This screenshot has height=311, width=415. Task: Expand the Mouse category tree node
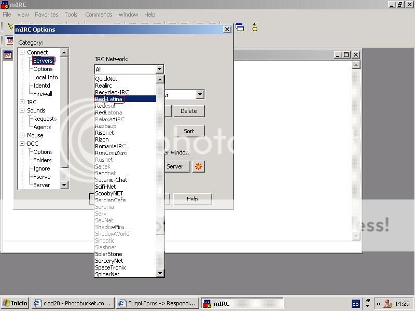tap(22, 135)
